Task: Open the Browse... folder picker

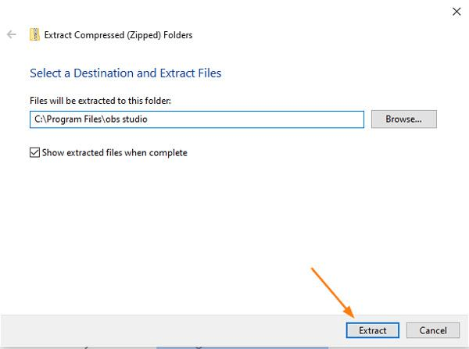Action: [x=404, y=119]
